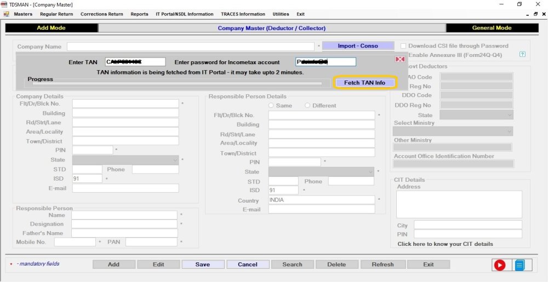This screenshot has width=548, height=282.
Task: Click the Company Details Rd/Strt/Lane field
Action: (125, 123)
